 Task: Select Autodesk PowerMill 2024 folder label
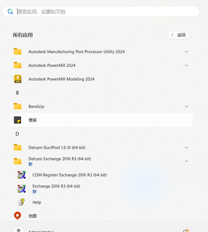coord(52,65)
